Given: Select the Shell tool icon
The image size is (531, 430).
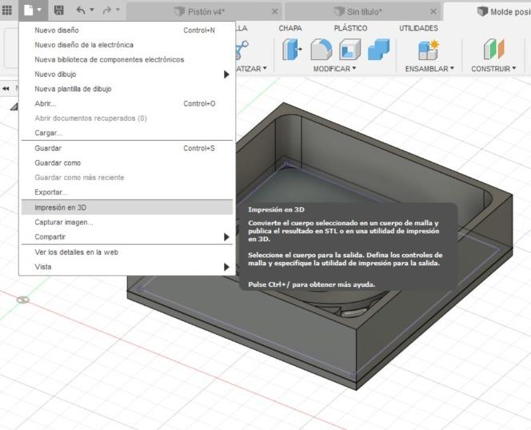Looking at the screenshot, I should 349,50.
